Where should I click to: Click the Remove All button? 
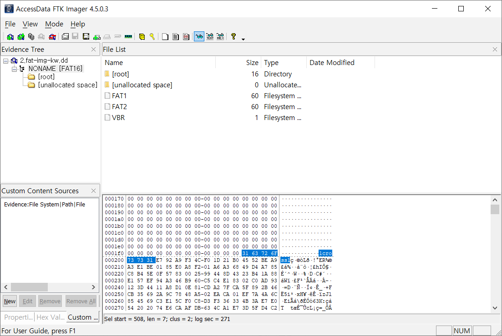pyautogui.click(x=81, y=301)
